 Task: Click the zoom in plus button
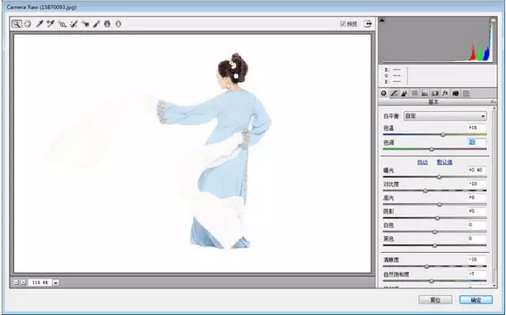pos(23,283)
